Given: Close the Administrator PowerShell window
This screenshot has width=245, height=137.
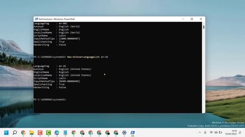Looking at the screenshot, I should point(201,19).
